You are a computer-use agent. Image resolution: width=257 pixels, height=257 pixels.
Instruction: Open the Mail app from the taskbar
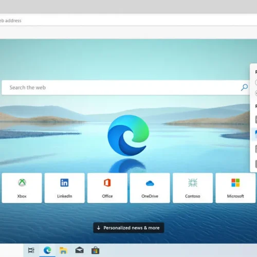tap(79, 250)
